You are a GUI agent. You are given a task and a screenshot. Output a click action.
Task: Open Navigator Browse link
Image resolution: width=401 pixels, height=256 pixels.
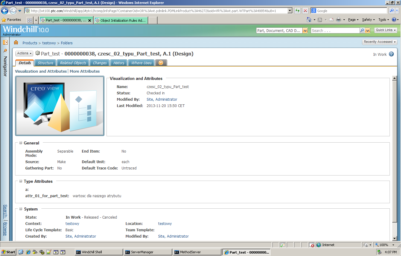point(5,229)
